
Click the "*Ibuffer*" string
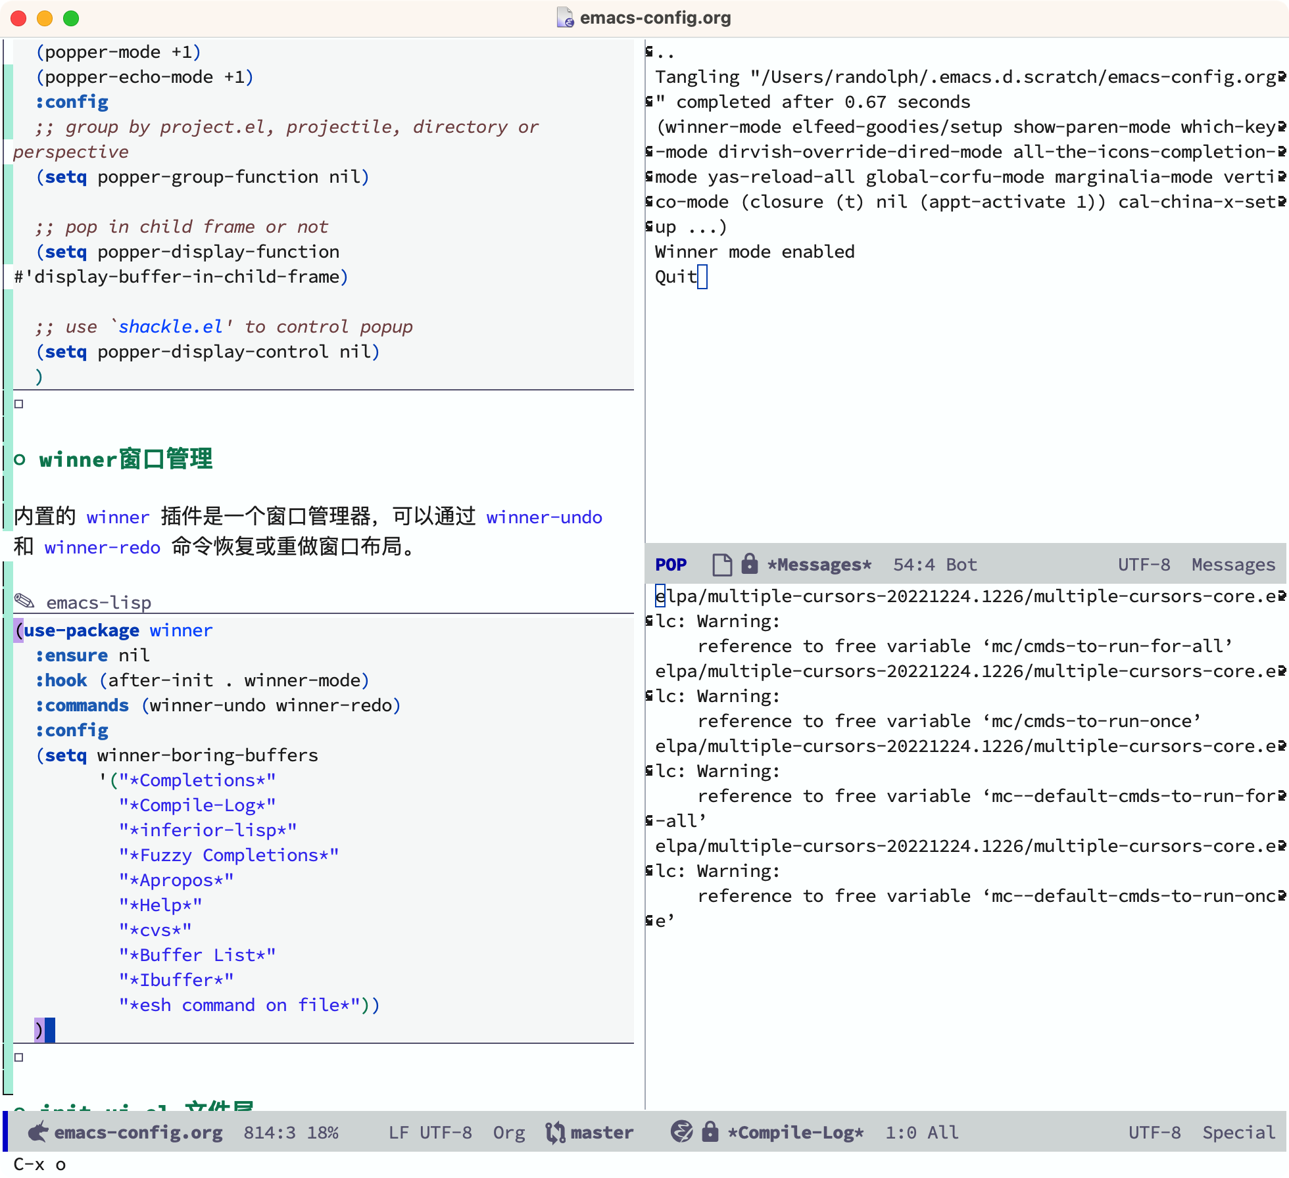click(x=176, y=980)
